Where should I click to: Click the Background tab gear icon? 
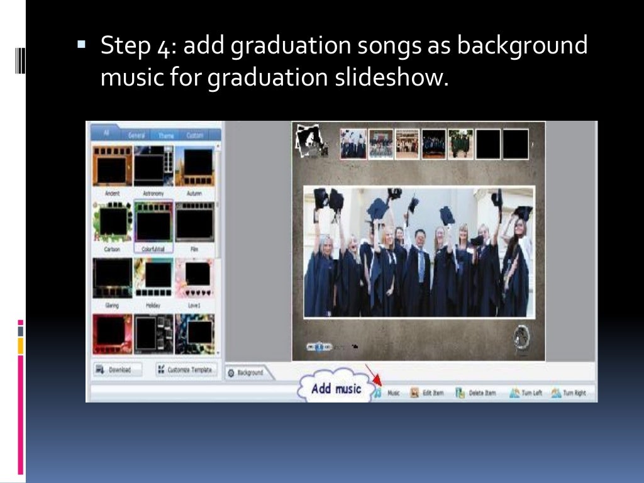tap(231, 373)
